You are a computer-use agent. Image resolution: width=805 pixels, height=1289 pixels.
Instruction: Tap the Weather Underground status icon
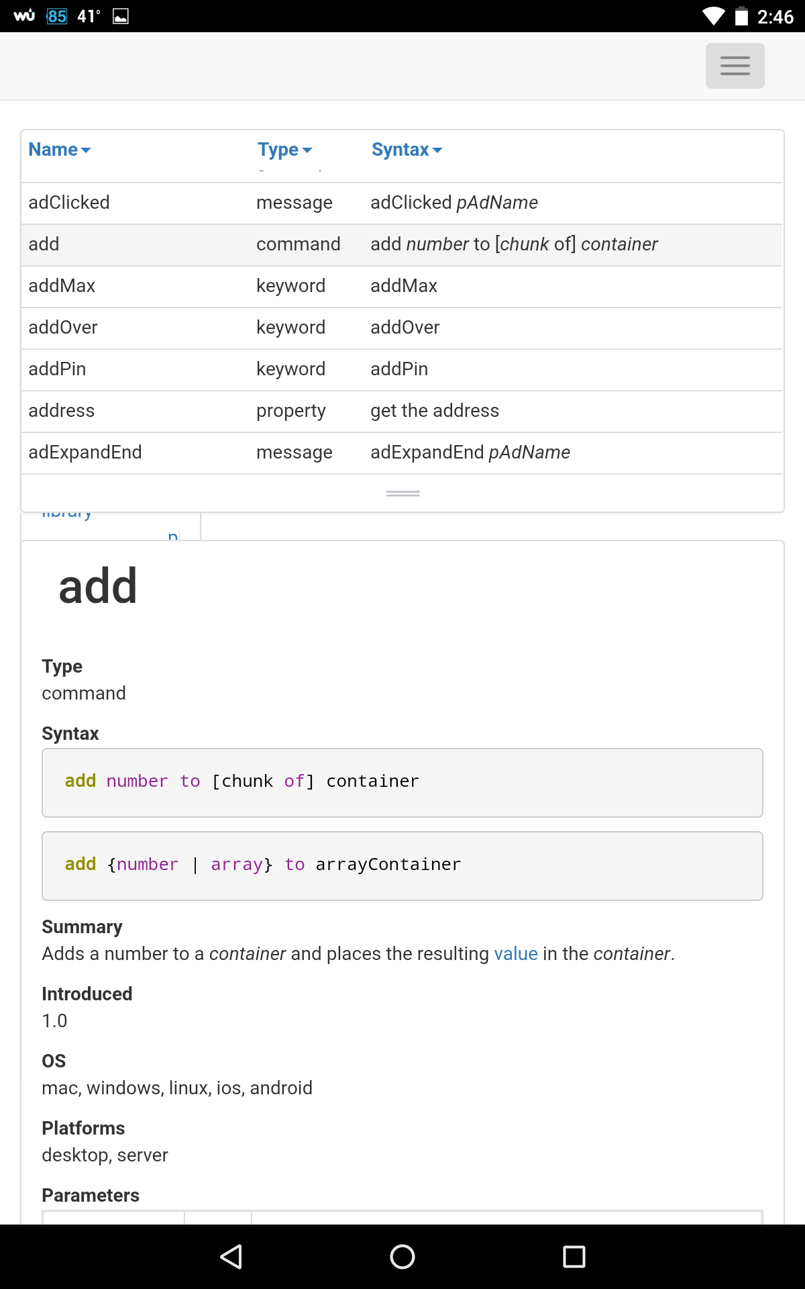click(24, 16)
